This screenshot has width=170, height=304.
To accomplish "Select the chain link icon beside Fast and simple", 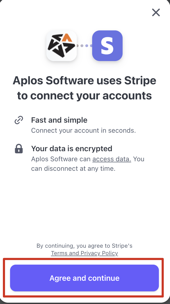I will pyautogui.click(x=18, y=120).
